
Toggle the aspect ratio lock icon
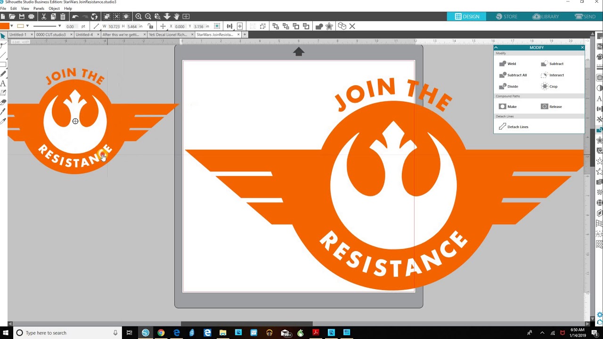pos(150,26)
